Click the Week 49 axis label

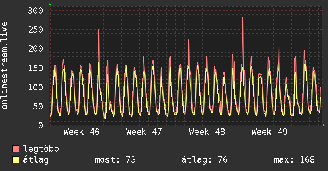[x=269, y=132]
